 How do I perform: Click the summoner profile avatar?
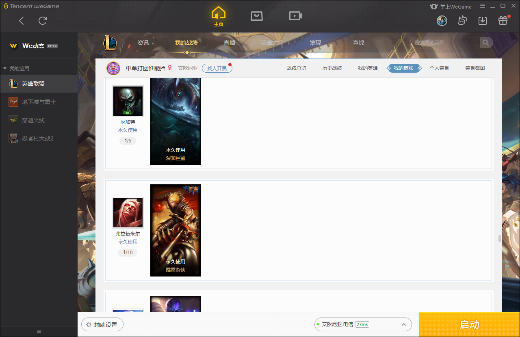[x=113, y=68]
